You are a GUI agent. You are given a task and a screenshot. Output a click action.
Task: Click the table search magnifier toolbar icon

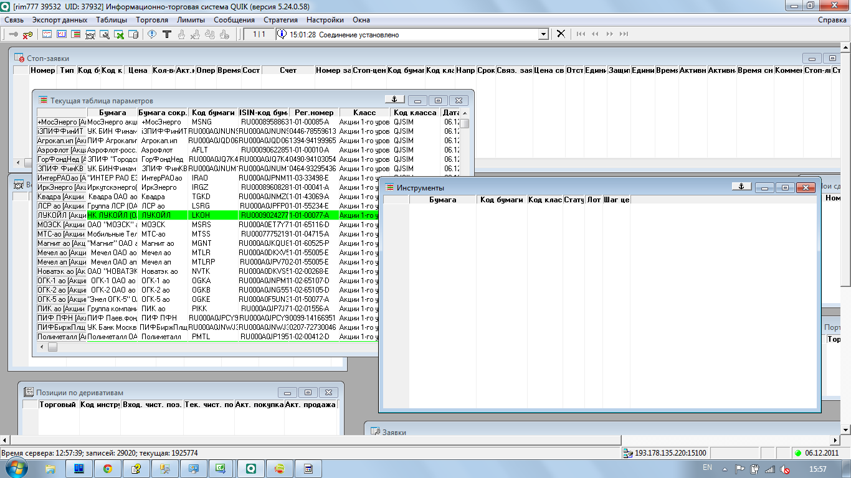pos(105,34)
